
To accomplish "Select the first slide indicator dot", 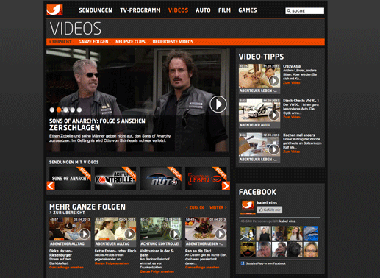I will (52, 110).
